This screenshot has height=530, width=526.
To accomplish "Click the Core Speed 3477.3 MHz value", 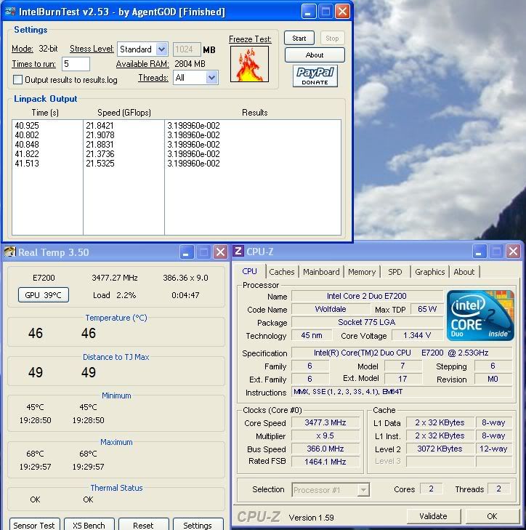I will point(325,422).
